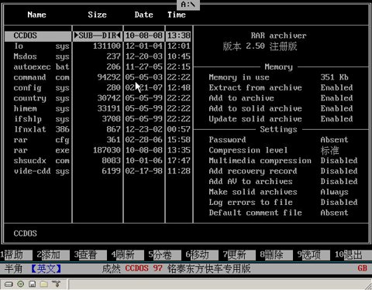The image size is (372, 290).
Task: Select the lfnxlat 386 file
Action: coord(98,129)
